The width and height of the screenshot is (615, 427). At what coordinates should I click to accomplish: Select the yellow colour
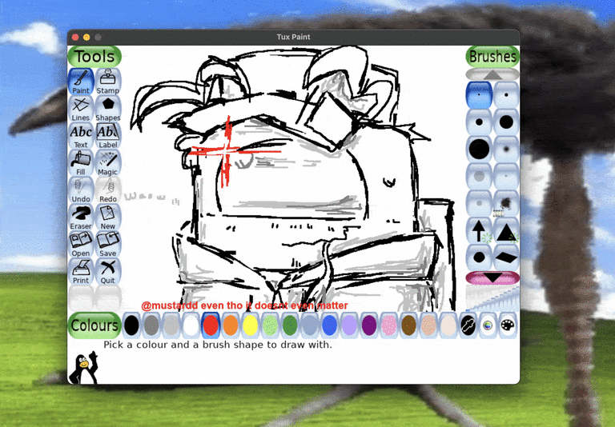[250, 325]
